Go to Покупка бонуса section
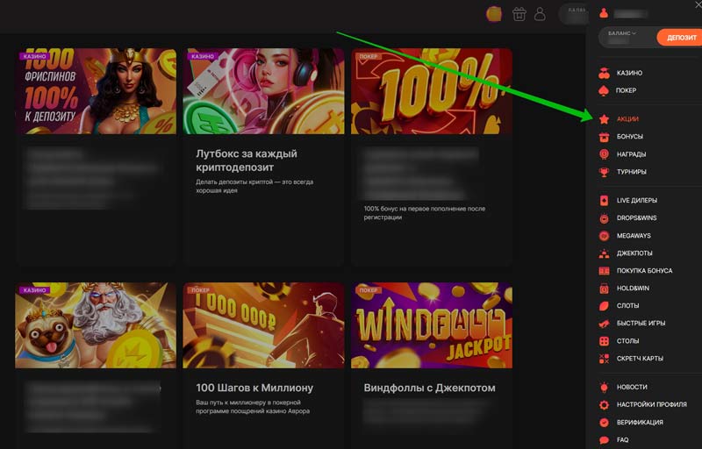Image resolution: width=702 pixels, height=449 pixels. click(645, 271)
